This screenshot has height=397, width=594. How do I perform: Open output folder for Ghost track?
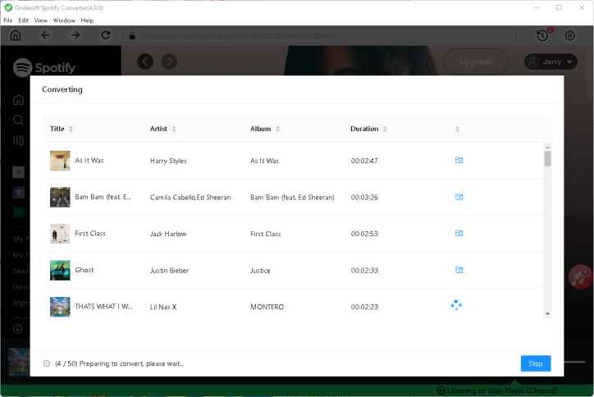pyautogui.click(x=459, y=270)
